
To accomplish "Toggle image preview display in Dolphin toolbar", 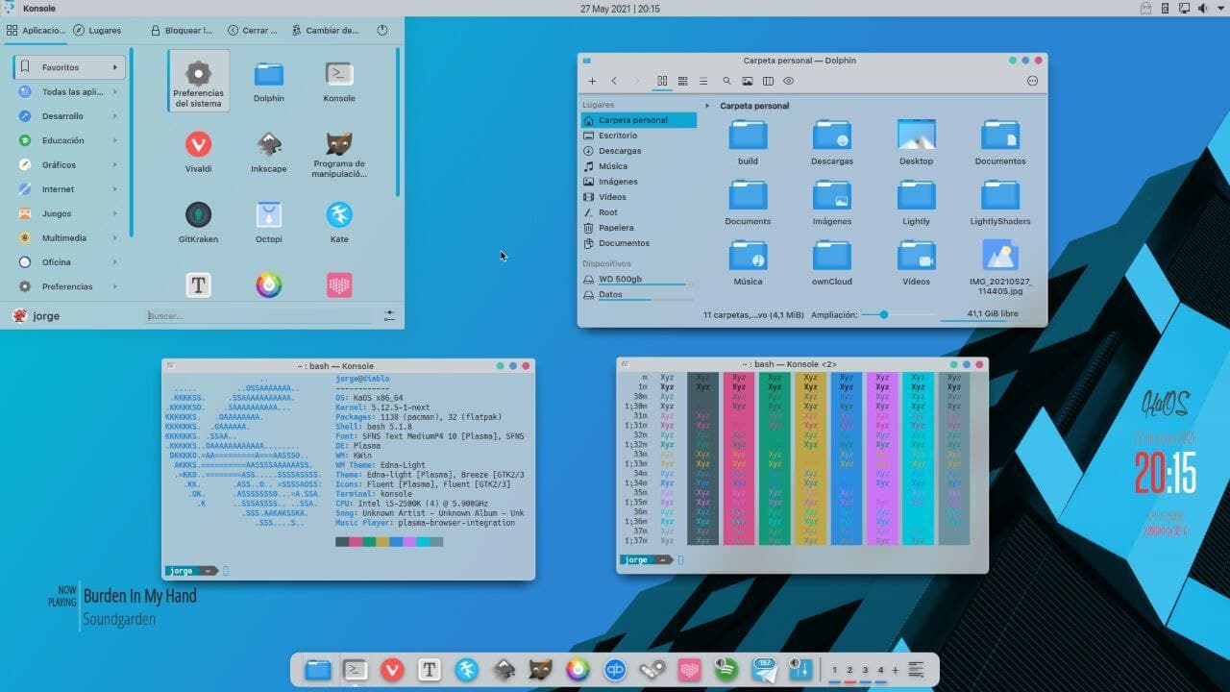I will (747, 82).
